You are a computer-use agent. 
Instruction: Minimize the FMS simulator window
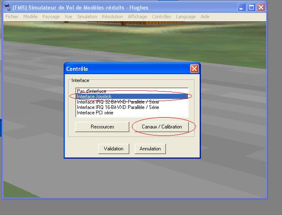pyautogui.click(x=242, y=7)
